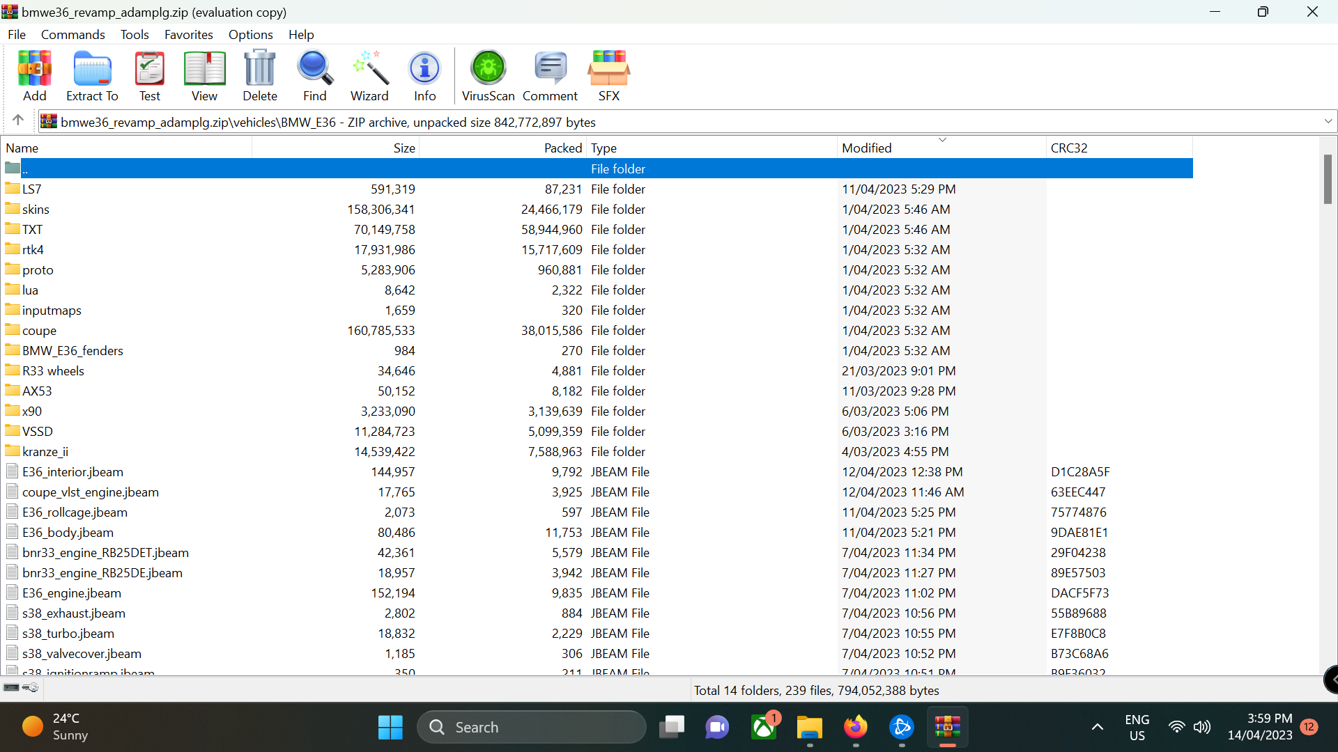Click the Add archive toolbar icon

click(x=34, y=76)
